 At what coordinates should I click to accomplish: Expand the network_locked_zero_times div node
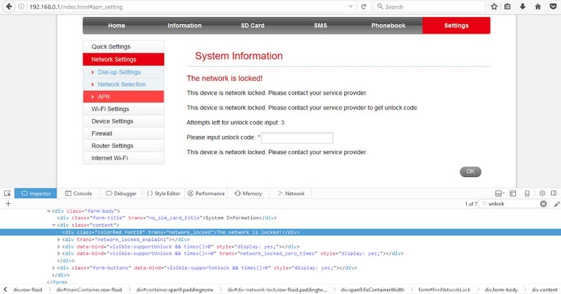[x=59, y=253]
